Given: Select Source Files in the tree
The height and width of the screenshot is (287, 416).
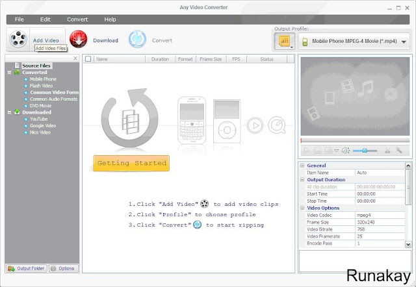Looking at the screenshot, I should click(x=36, y=66).
